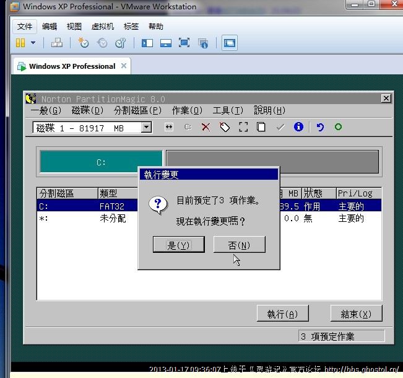Take a VMware snapshot
Image resolution: width=403 pixels, height=378 pixels.
(x=84, y=43)
